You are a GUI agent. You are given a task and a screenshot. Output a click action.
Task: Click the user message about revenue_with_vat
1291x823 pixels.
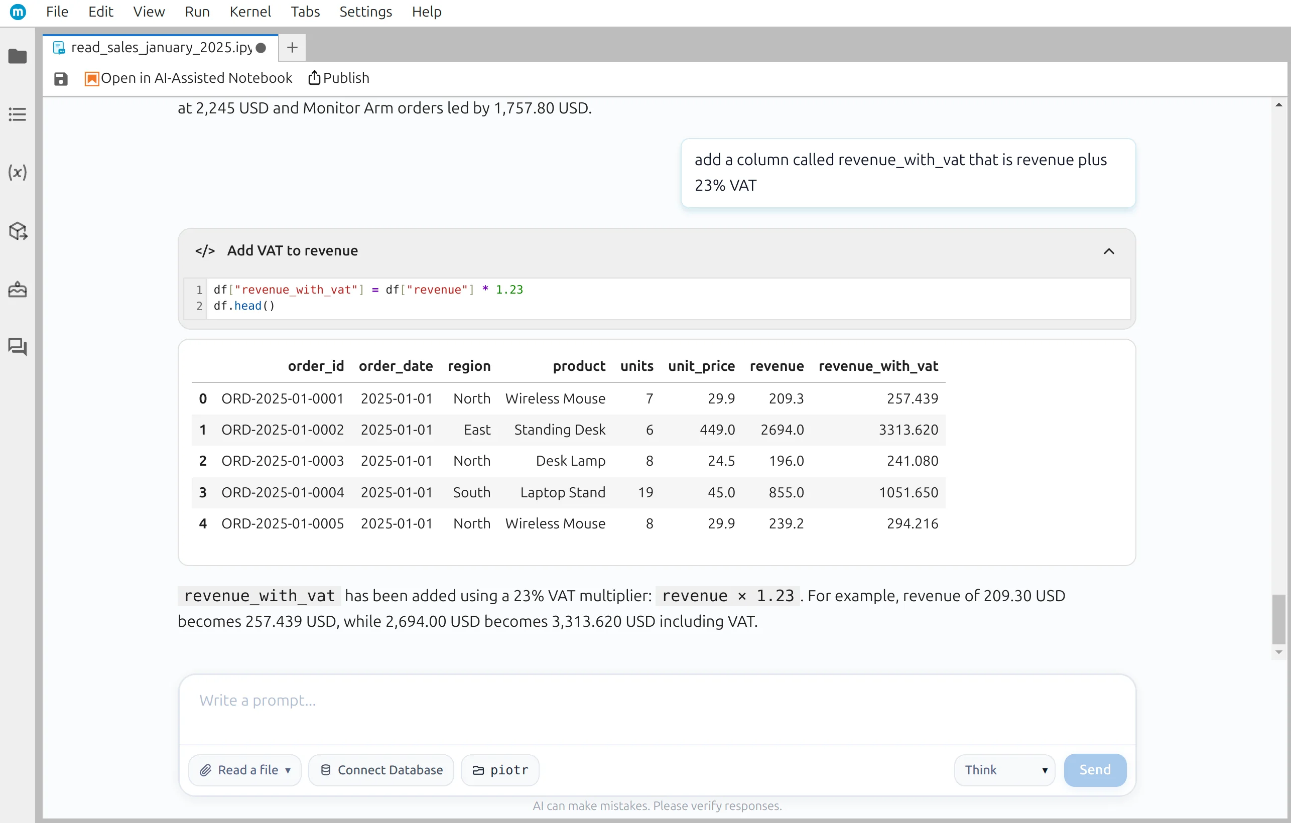click(908, 173)
